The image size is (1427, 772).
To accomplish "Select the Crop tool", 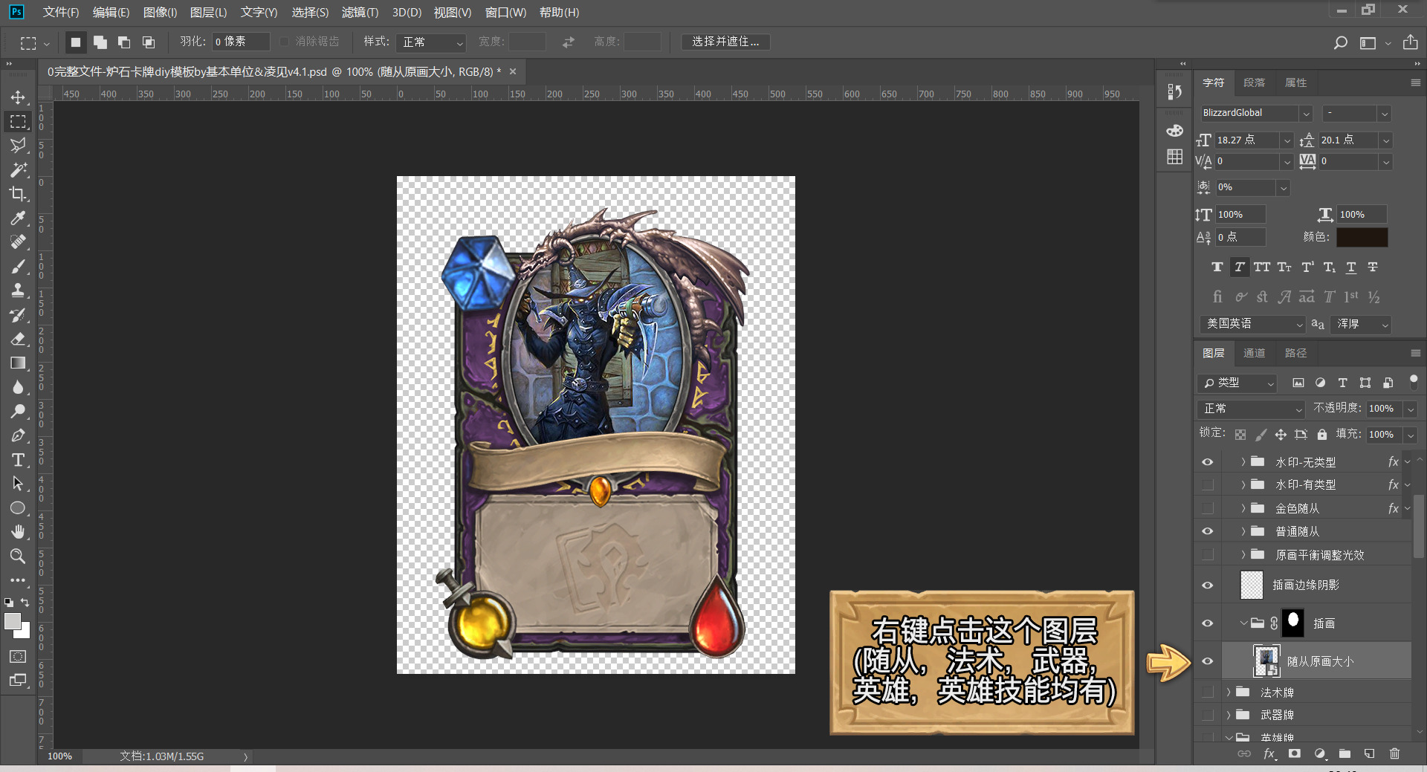I will pyautogui.click(x=18, y=194).
